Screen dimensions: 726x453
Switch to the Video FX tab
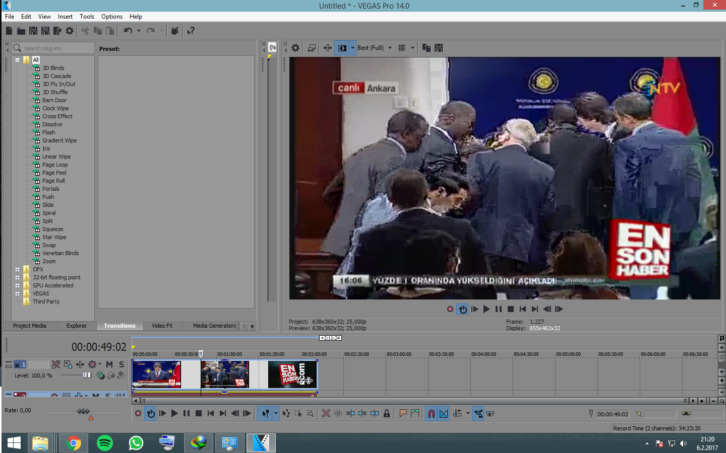pyautogui.click(x=162, y=326)
